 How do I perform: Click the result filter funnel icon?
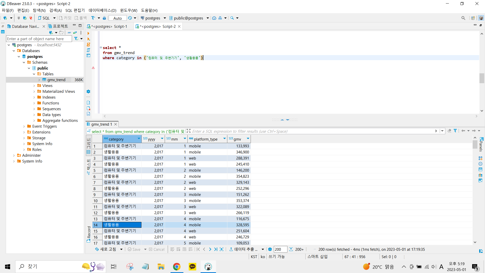click(x=455, y=131)
